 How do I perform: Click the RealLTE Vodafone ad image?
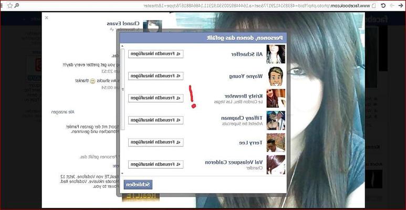(141, 197)
